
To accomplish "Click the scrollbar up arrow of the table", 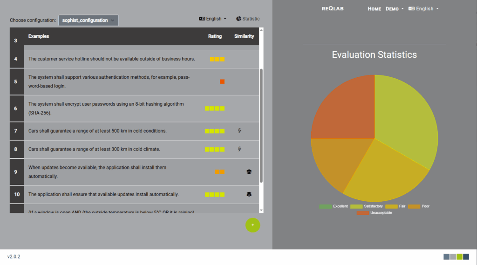I will click(261, 30).
